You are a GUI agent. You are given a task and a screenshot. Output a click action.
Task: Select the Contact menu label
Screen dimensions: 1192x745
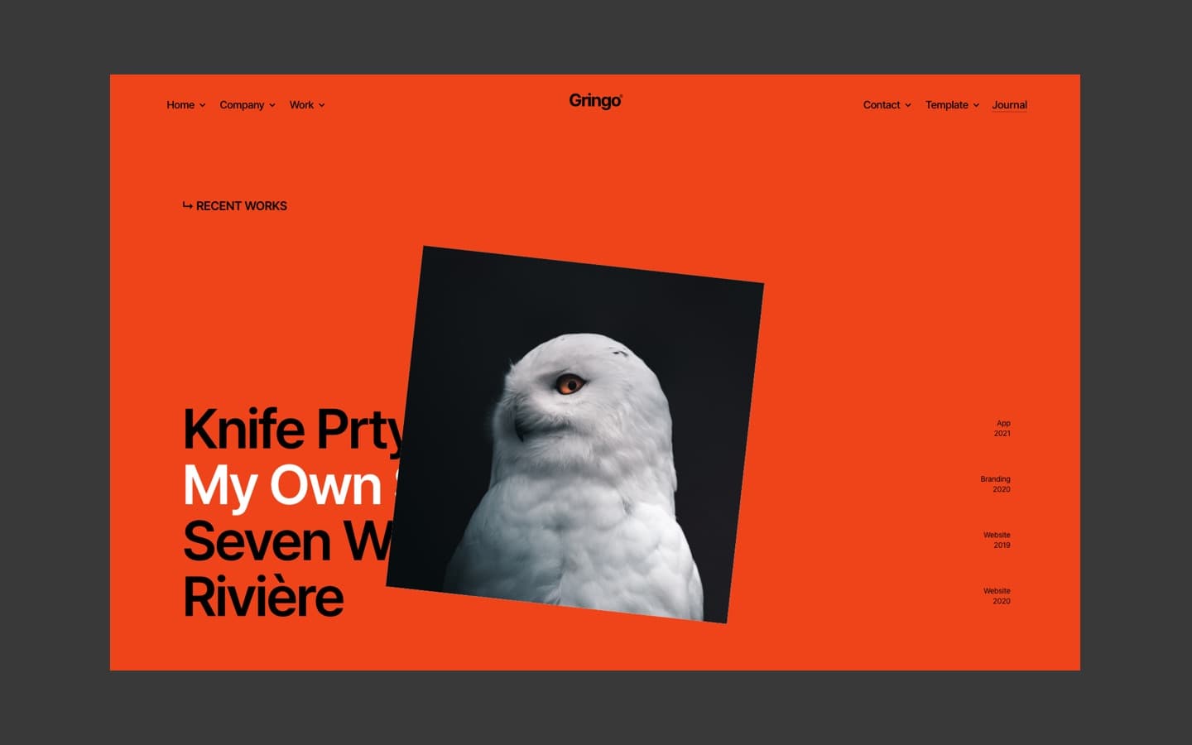pos(881,105)
